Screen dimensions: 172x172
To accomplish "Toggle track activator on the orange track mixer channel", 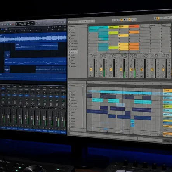I will [131, 70].
